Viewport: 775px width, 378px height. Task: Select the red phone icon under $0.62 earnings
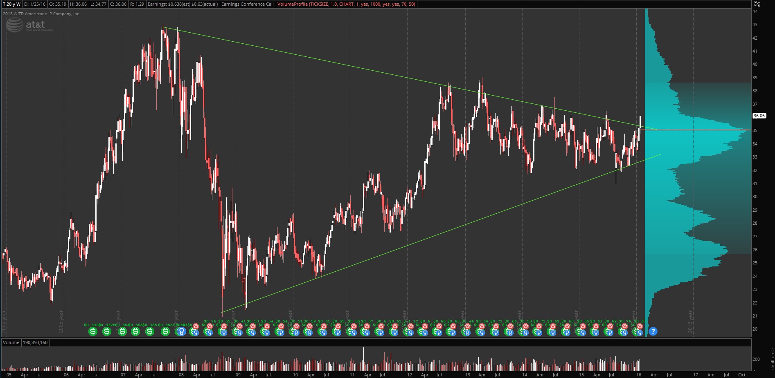coord(553,327)
